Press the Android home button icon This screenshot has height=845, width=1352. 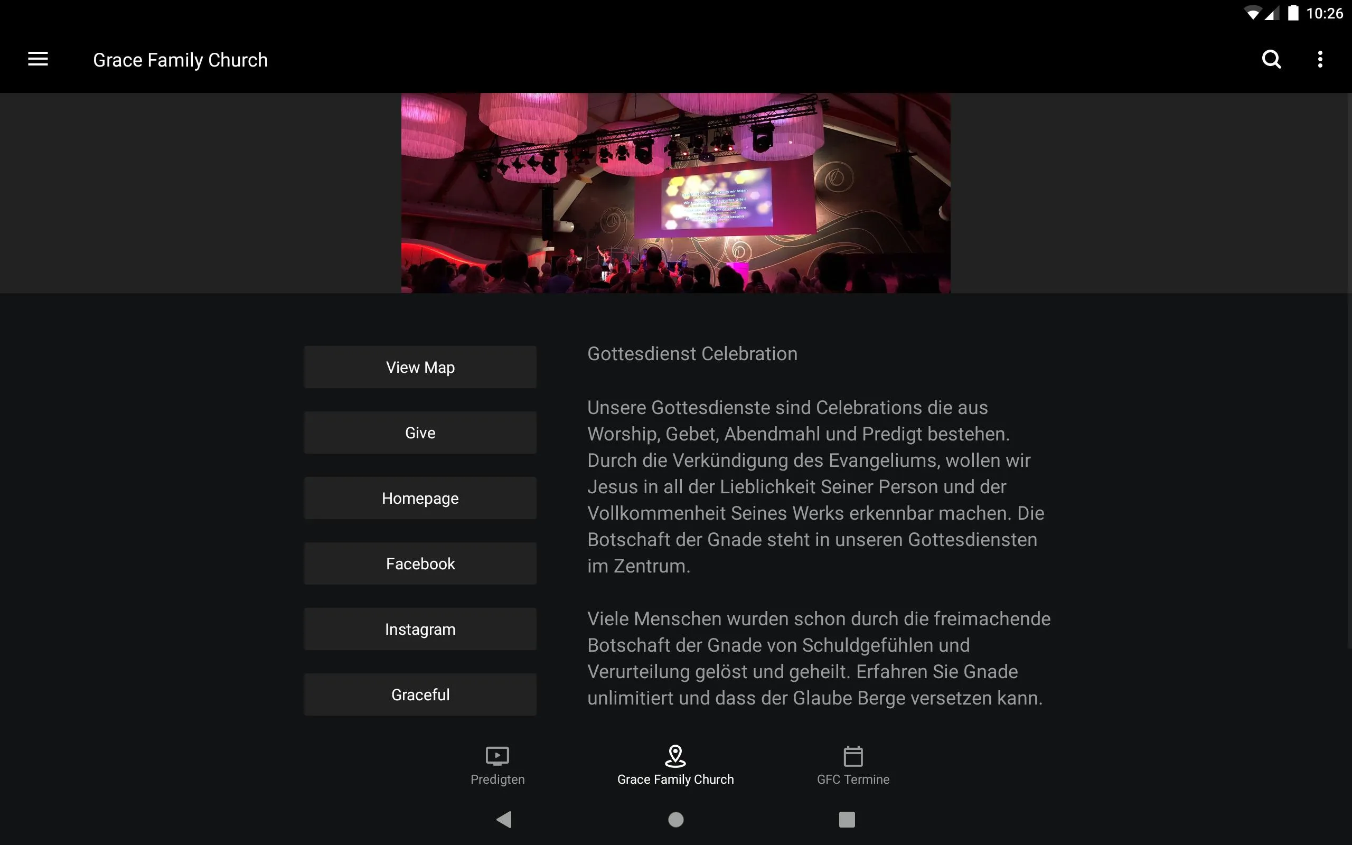(675, 818)
